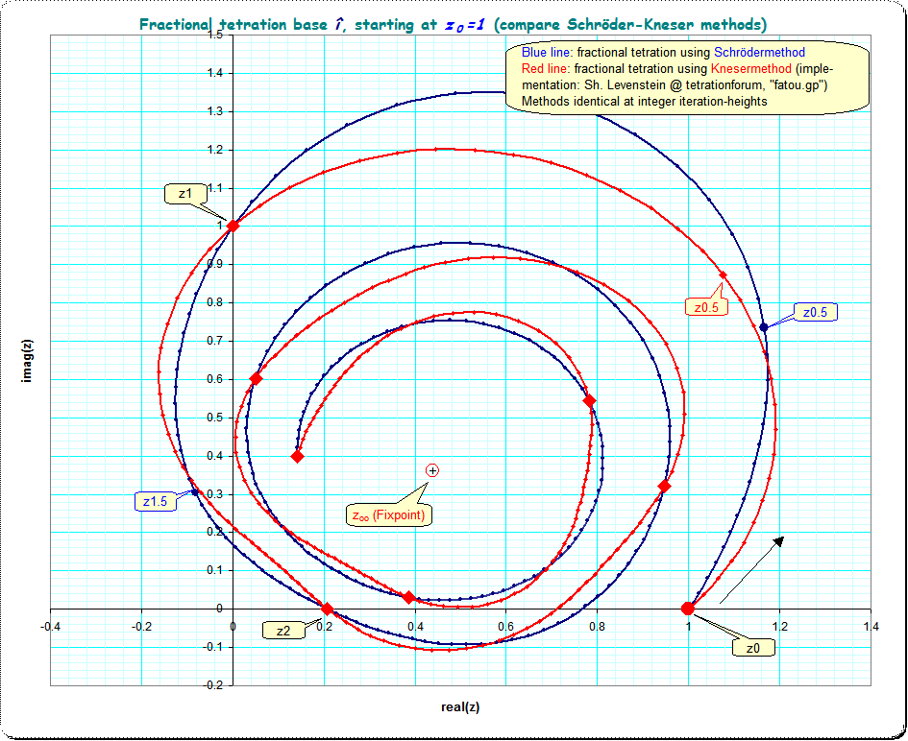Click the 'real(z)' axis title
The height and width of the screenshot is (741, 908).
click(x=460, y=706)
